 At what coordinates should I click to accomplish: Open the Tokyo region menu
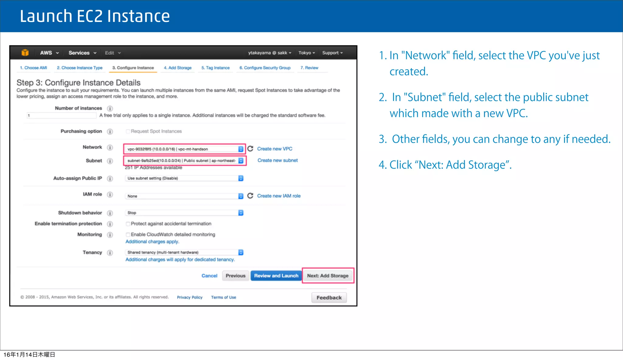pyautogui.click(x=307, y=53)
